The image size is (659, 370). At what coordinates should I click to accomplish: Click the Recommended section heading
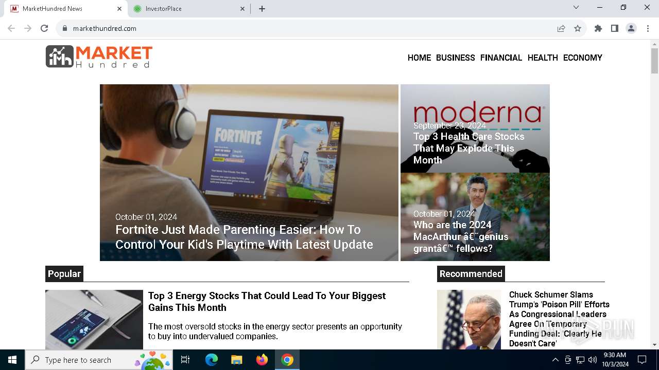471,274
